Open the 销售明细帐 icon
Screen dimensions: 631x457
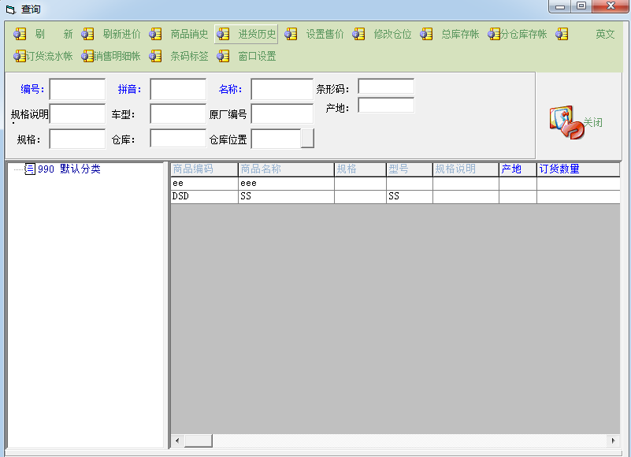(x=87, y=56)
